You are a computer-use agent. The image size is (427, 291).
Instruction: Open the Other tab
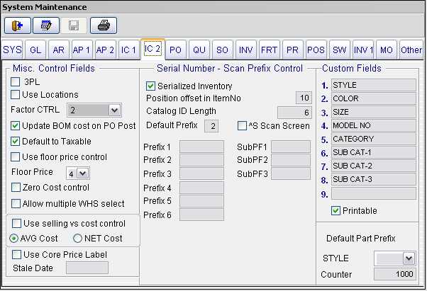point(411,50)
